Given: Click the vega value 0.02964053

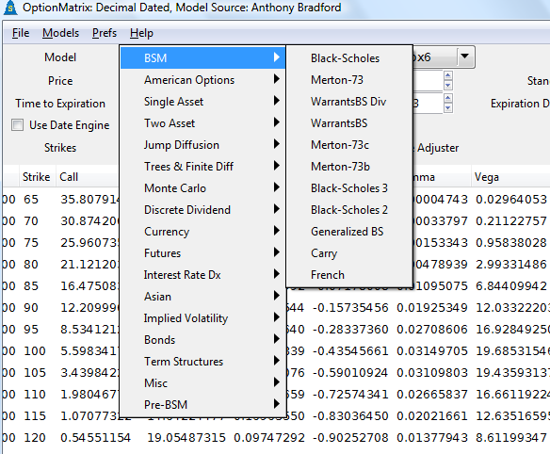Looking at the screenshot, I should 511,200.
